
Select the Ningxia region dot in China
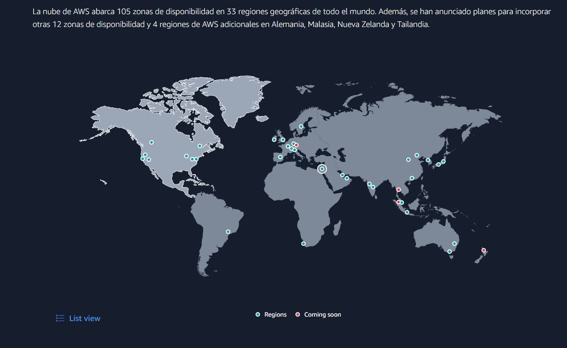click(408, 160)
